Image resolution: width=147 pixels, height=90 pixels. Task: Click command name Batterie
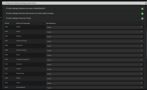[x=19, y=36]
